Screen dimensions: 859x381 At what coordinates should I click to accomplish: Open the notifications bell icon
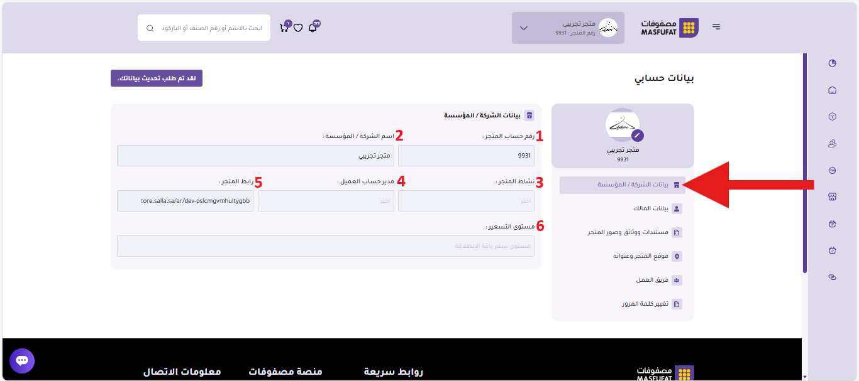tap(313, 28)
